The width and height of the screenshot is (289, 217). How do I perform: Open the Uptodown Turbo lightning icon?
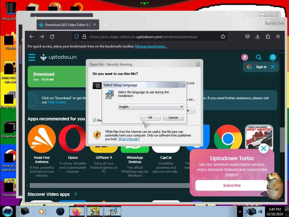tap(245, 57)
